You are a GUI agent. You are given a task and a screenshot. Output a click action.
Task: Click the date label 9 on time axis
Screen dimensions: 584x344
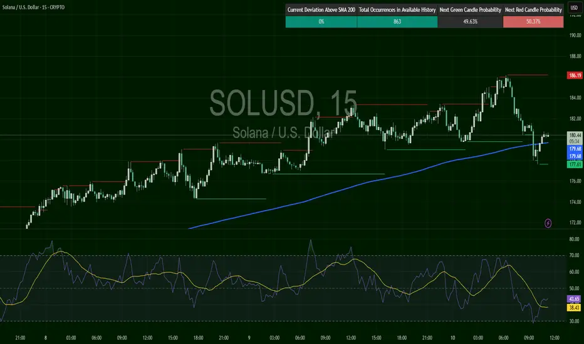[249, 338]
